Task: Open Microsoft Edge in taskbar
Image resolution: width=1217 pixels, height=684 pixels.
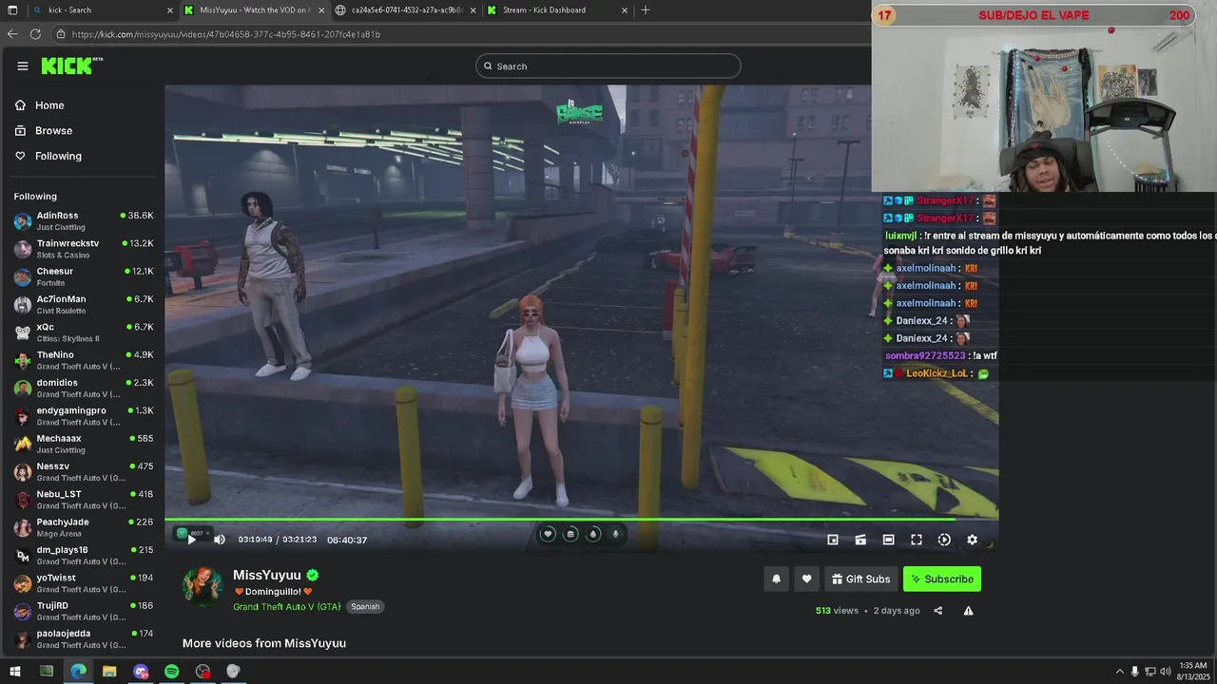Action: tap(78, 672)
